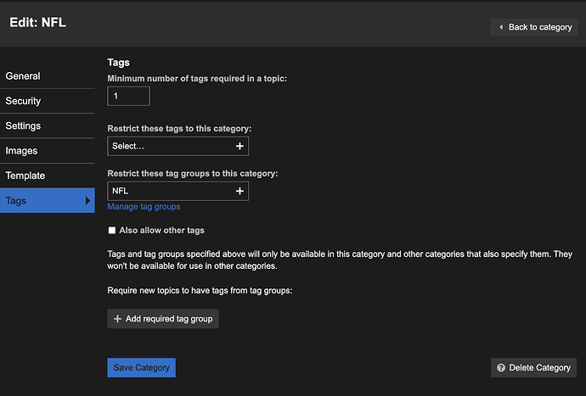Open the restrict tags Select... dropdown
586x396 pixels.
(x=177, y=147)
